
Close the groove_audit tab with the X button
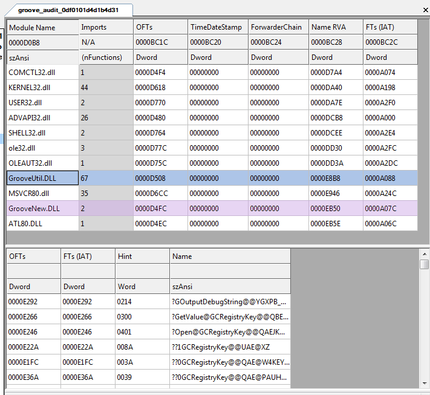click(425, 10)
